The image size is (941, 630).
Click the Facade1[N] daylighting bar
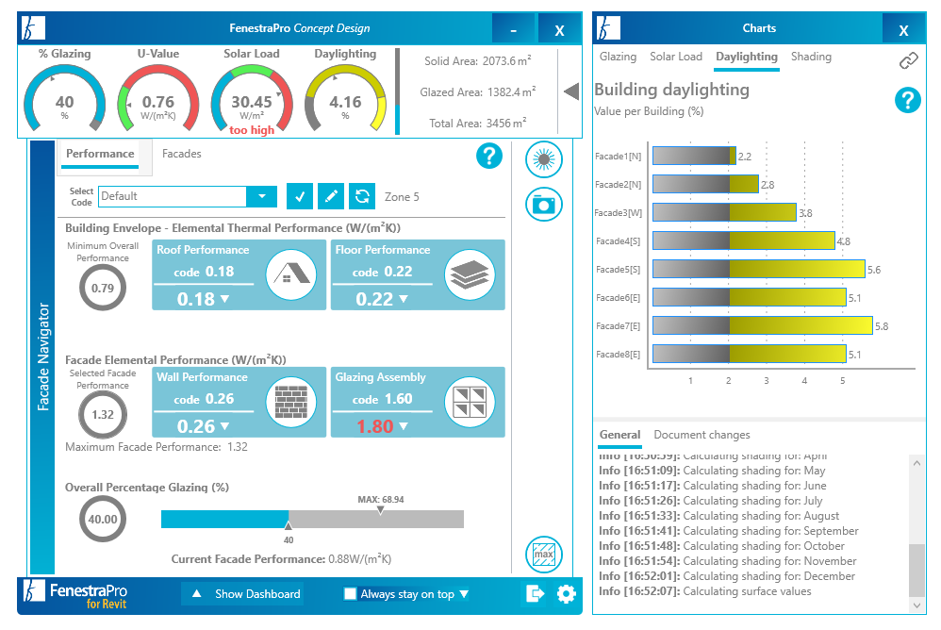[x=694, y=156]
